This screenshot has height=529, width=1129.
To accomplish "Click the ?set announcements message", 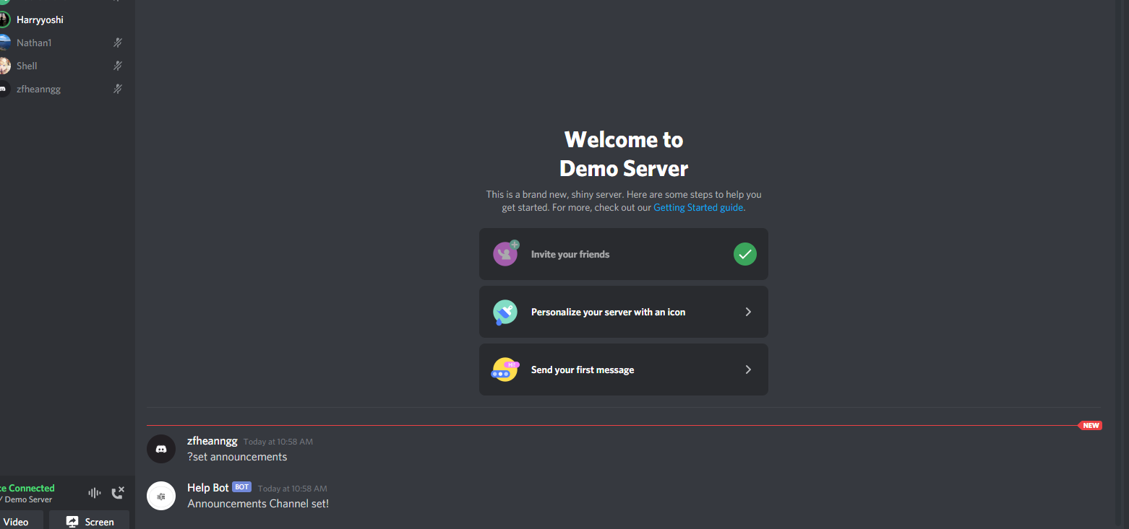I will click(237, 457).
